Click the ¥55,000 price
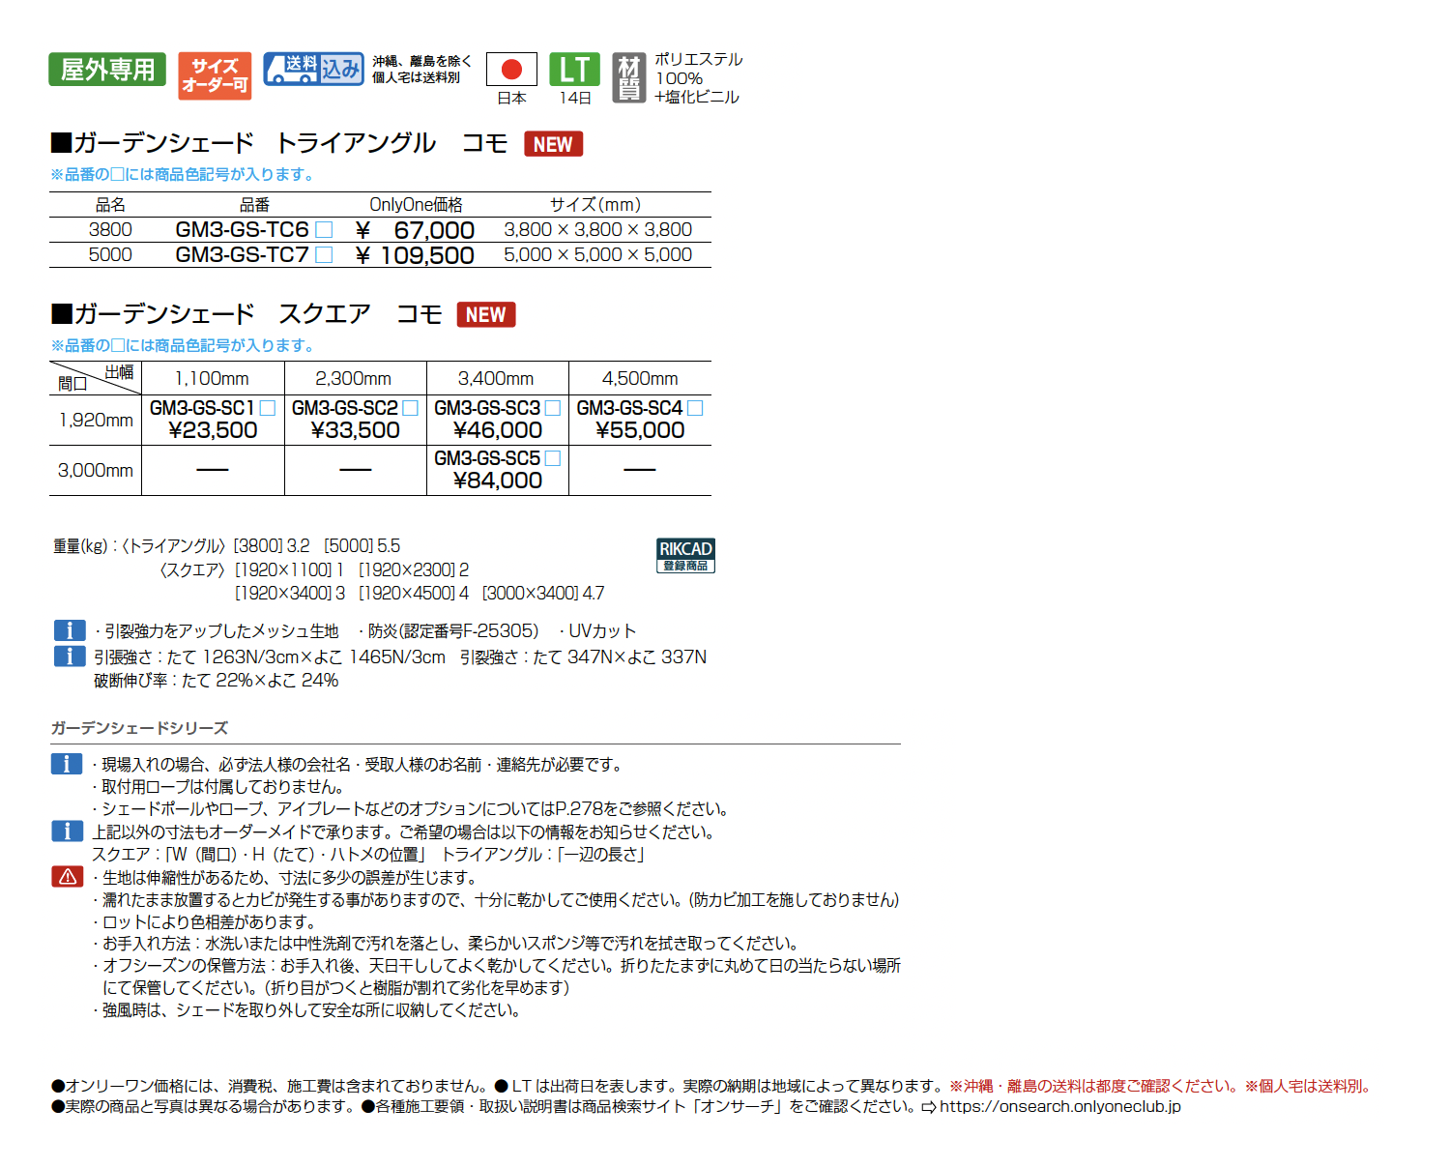 640,431
